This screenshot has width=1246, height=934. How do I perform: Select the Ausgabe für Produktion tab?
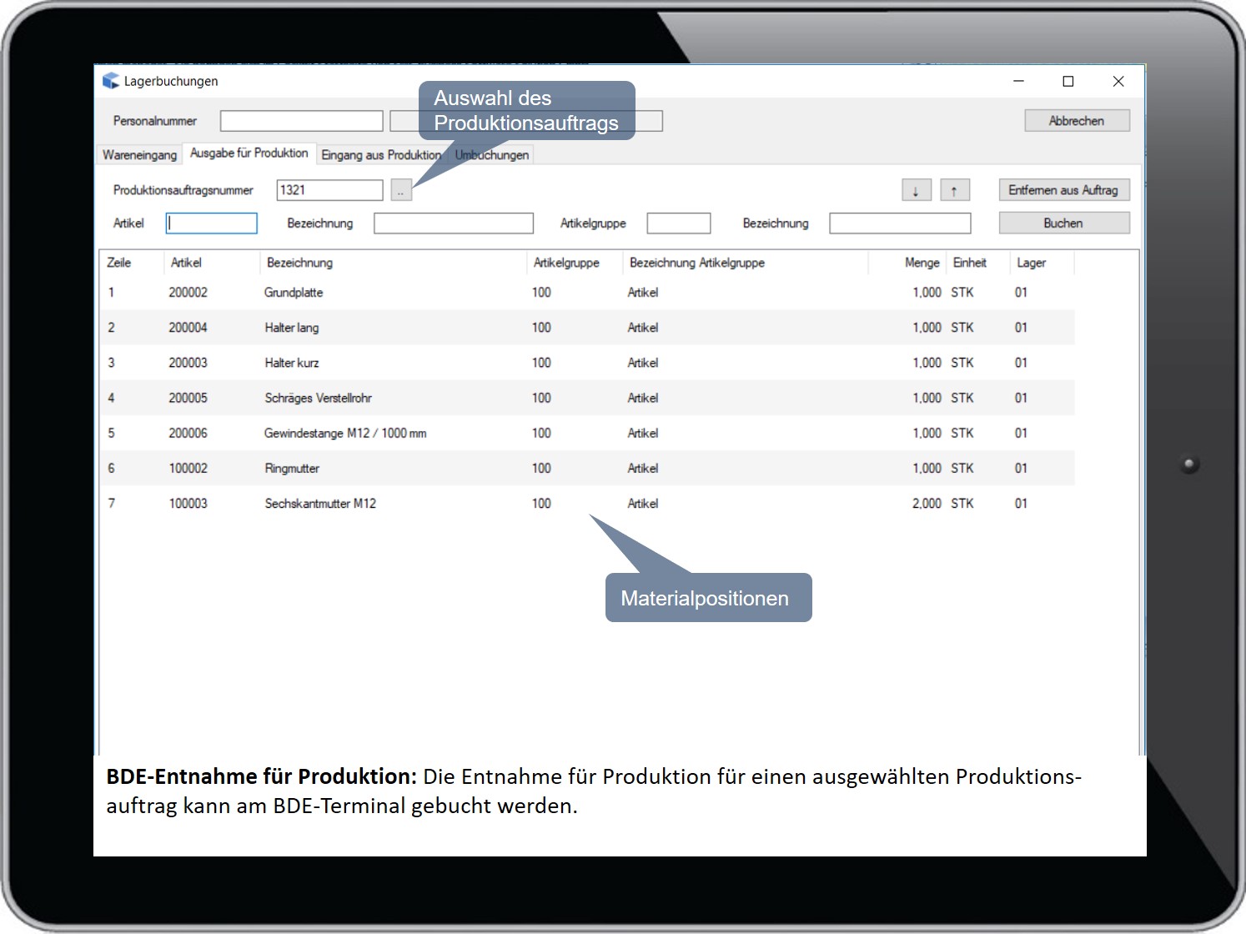click(249, 153)
